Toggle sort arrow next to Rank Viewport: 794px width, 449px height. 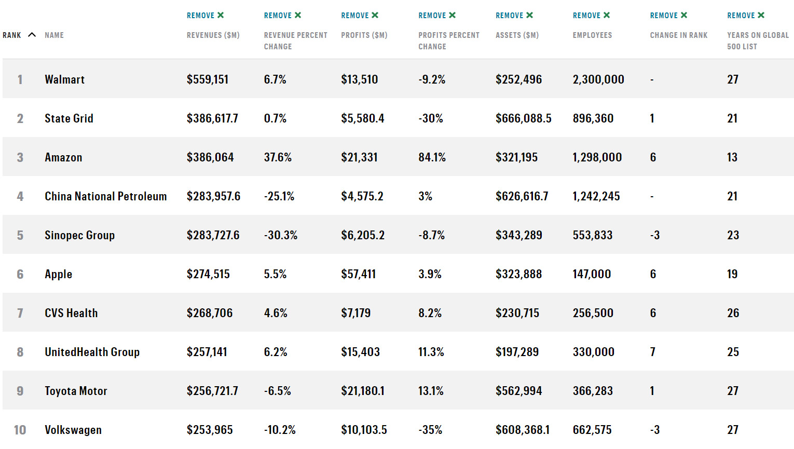pos(32,35)
